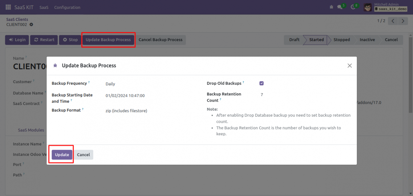
Task: Click the bug icon in dialog header
Action: click(x=55, y=66)
